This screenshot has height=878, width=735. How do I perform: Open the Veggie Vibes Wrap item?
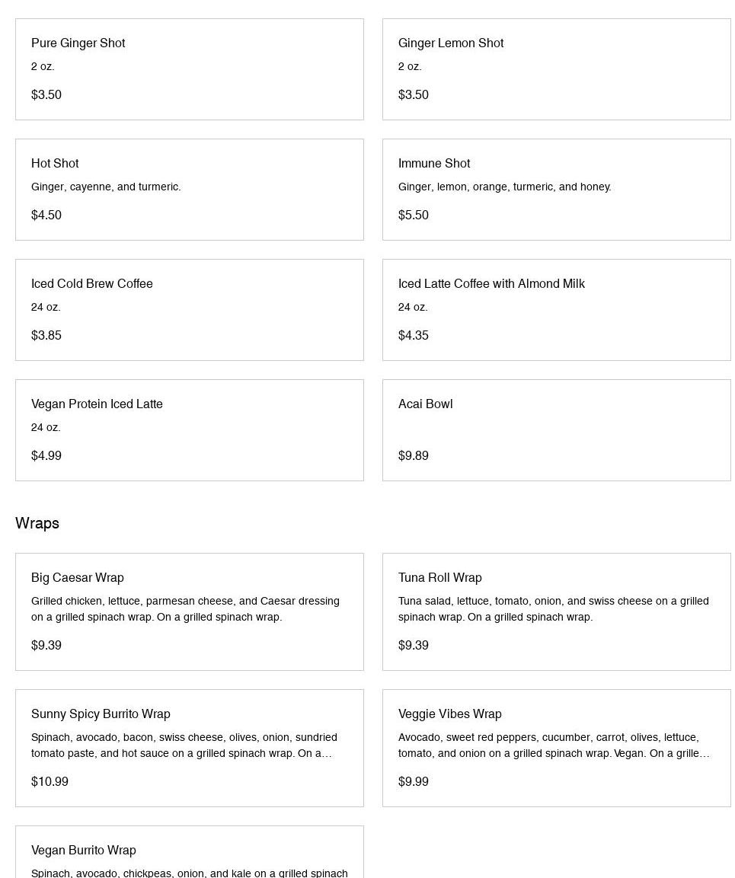click(556, 748)
